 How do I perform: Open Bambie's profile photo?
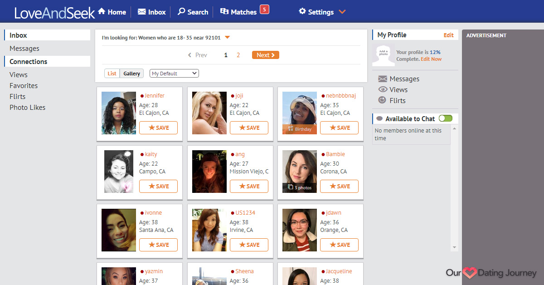(x=300, y=172)
